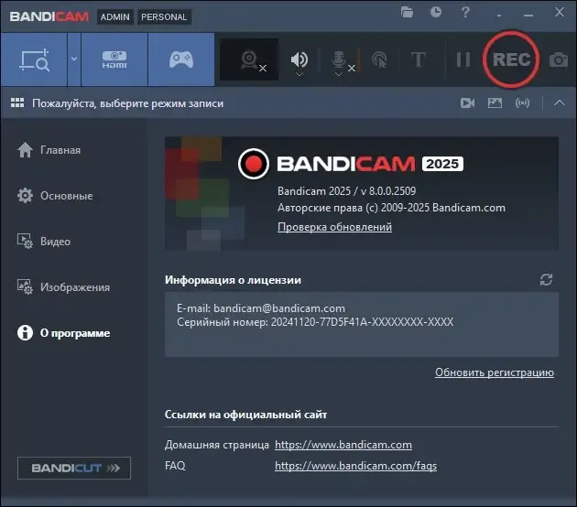577x507 pixels.
Task: Click the Bandicam 2025 logo banner
Action: [350, 164]
